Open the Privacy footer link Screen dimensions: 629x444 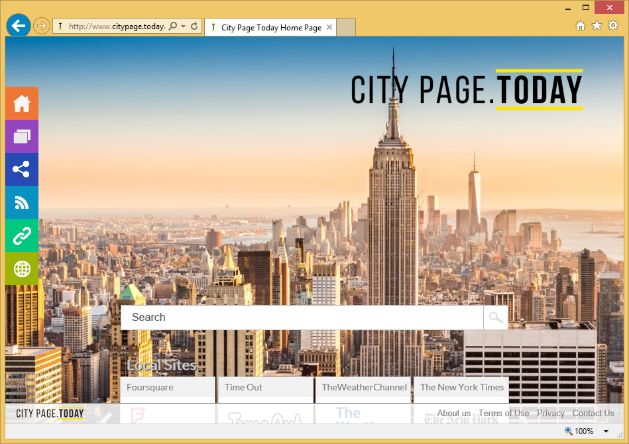[x=550, y=413]
